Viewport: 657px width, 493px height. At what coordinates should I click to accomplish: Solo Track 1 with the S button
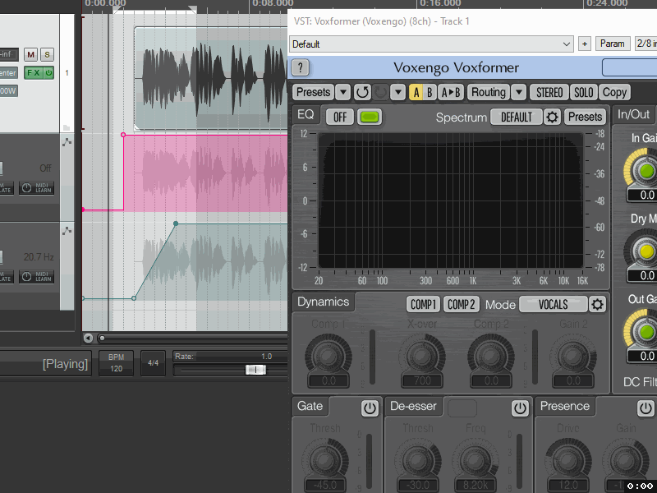tap(47, 54)
